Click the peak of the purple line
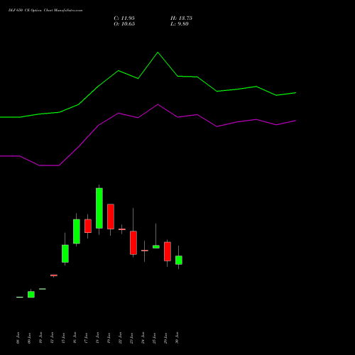The image size is (355, 355). (158, 104)
